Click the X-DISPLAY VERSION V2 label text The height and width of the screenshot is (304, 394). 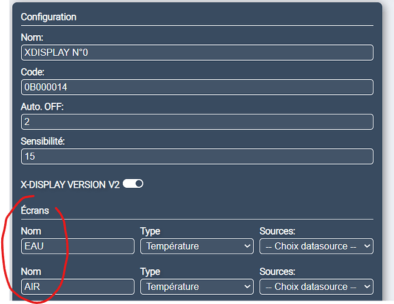(70, 184)
